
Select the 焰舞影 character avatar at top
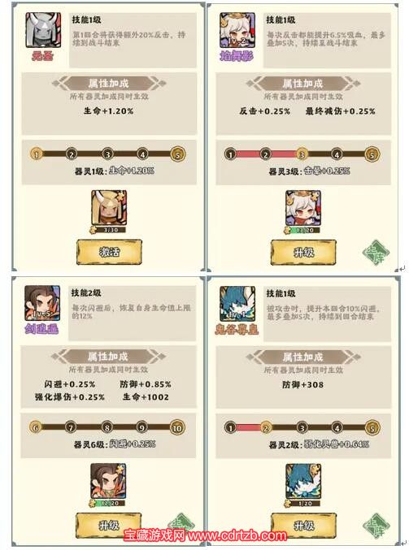(237, 30)
